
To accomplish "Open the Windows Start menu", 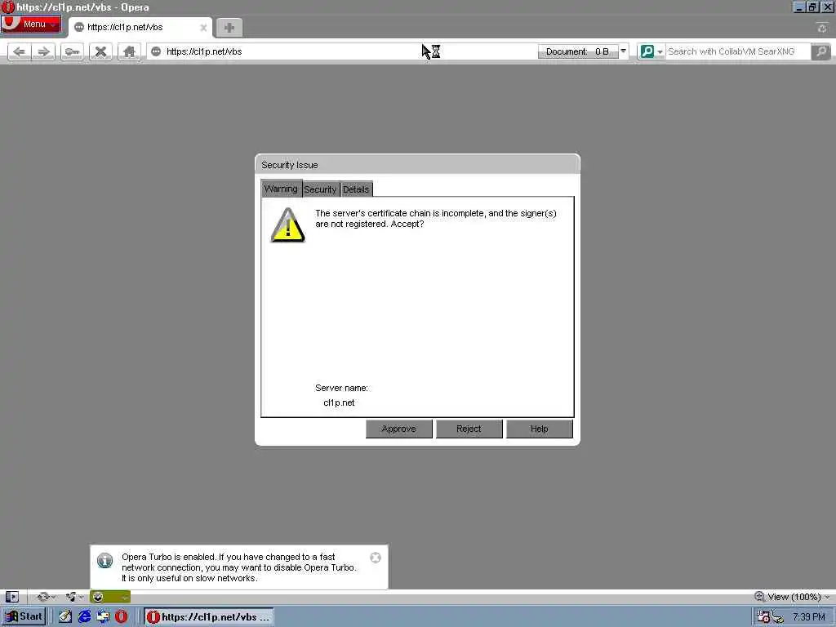I will 24,616.
